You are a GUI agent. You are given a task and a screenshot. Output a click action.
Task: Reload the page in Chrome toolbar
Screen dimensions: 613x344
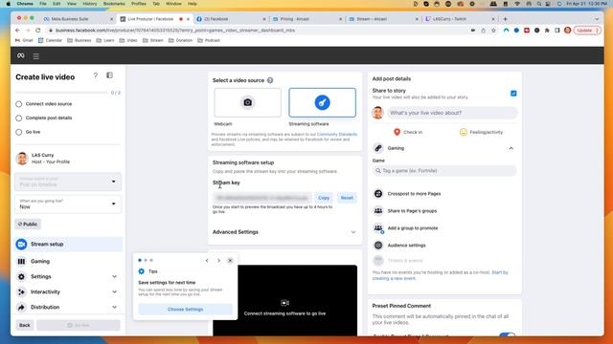[x=38, y=30]
